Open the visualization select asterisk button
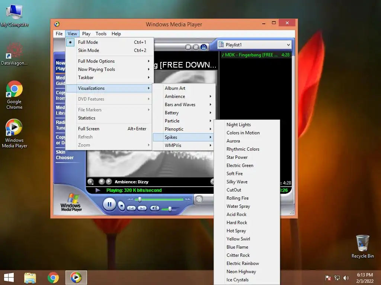This screenshot has width=381, height=285. click(x=91, y=182)
